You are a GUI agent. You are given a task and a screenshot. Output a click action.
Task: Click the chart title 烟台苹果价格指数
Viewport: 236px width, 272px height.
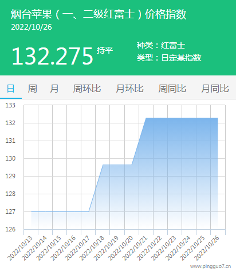click(x=99, y=14)
